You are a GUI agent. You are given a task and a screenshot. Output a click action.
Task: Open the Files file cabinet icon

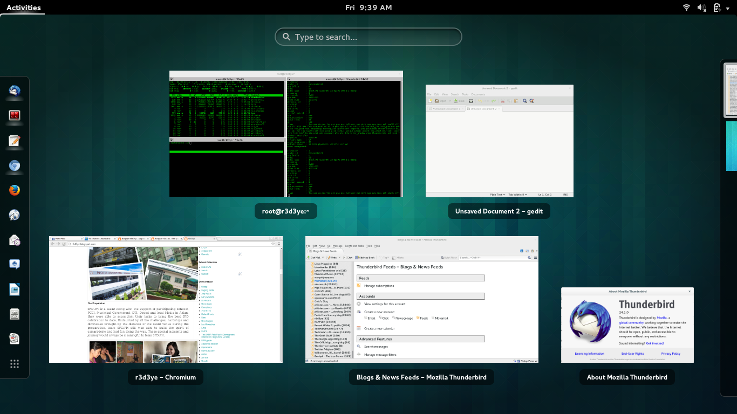pyautogui.click(x=15, y=314)
